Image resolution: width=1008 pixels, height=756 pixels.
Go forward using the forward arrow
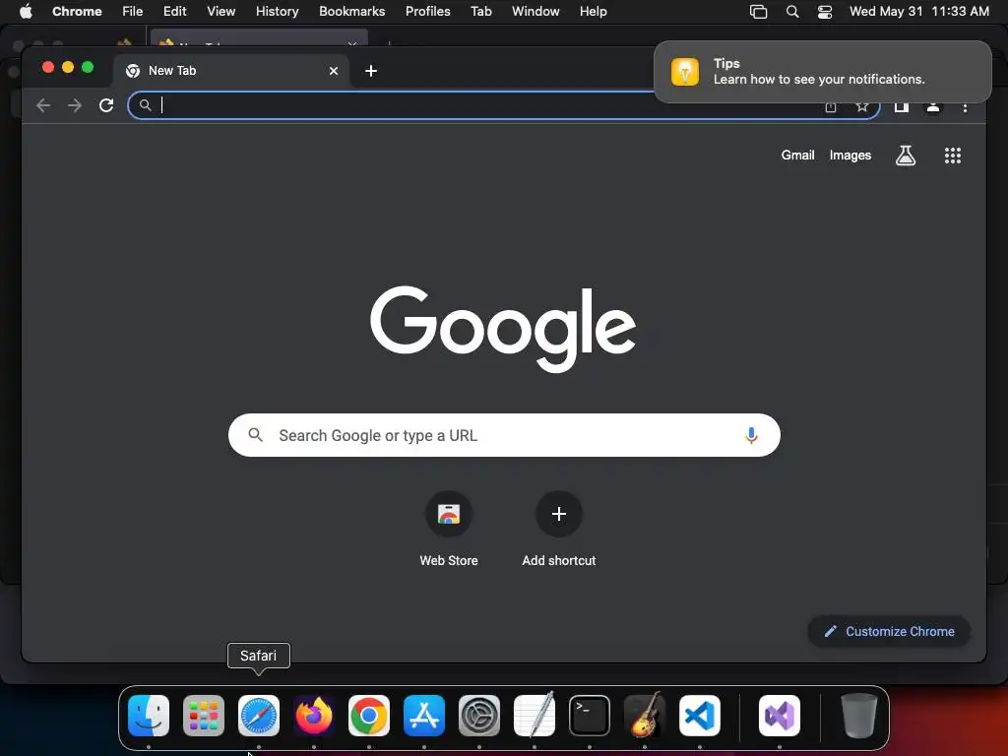75,105
